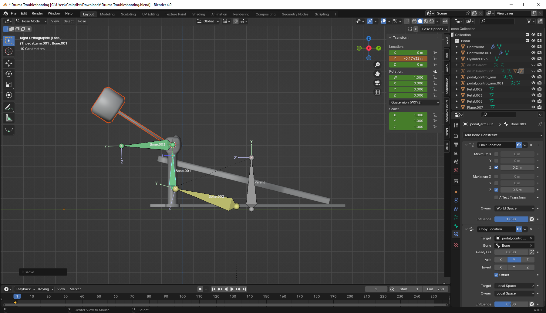Open Output properties tab icon
This screenshot has height=313, width=546.
[456, 145]
